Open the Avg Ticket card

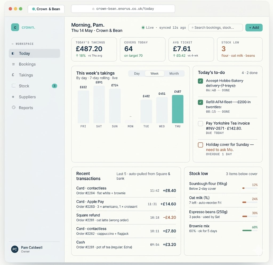[x=191, y=49]
